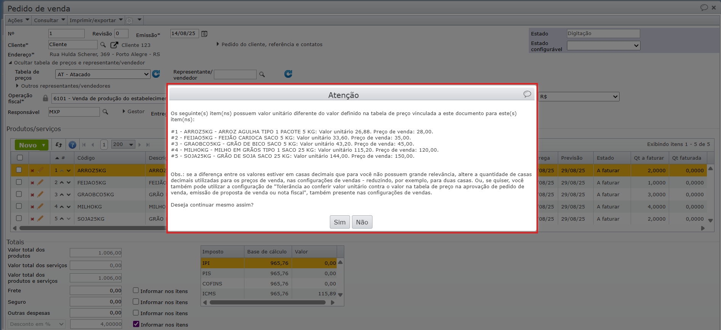The height and width of the screenshot is (330, 721).
Task: Open client record in external window
Action: point(114,45)
